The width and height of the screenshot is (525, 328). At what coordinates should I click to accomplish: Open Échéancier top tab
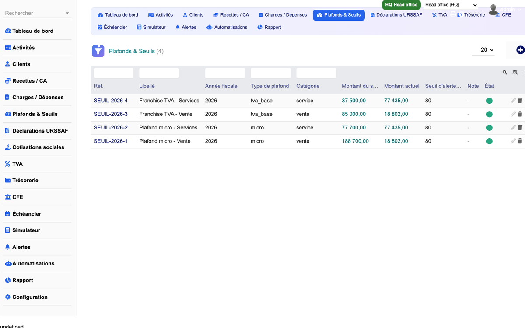coord(112,27)
